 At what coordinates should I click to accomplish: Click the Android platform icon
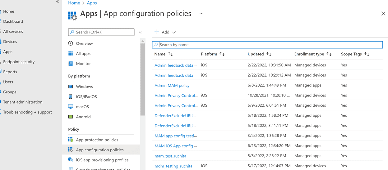click(x=71, y=117)
